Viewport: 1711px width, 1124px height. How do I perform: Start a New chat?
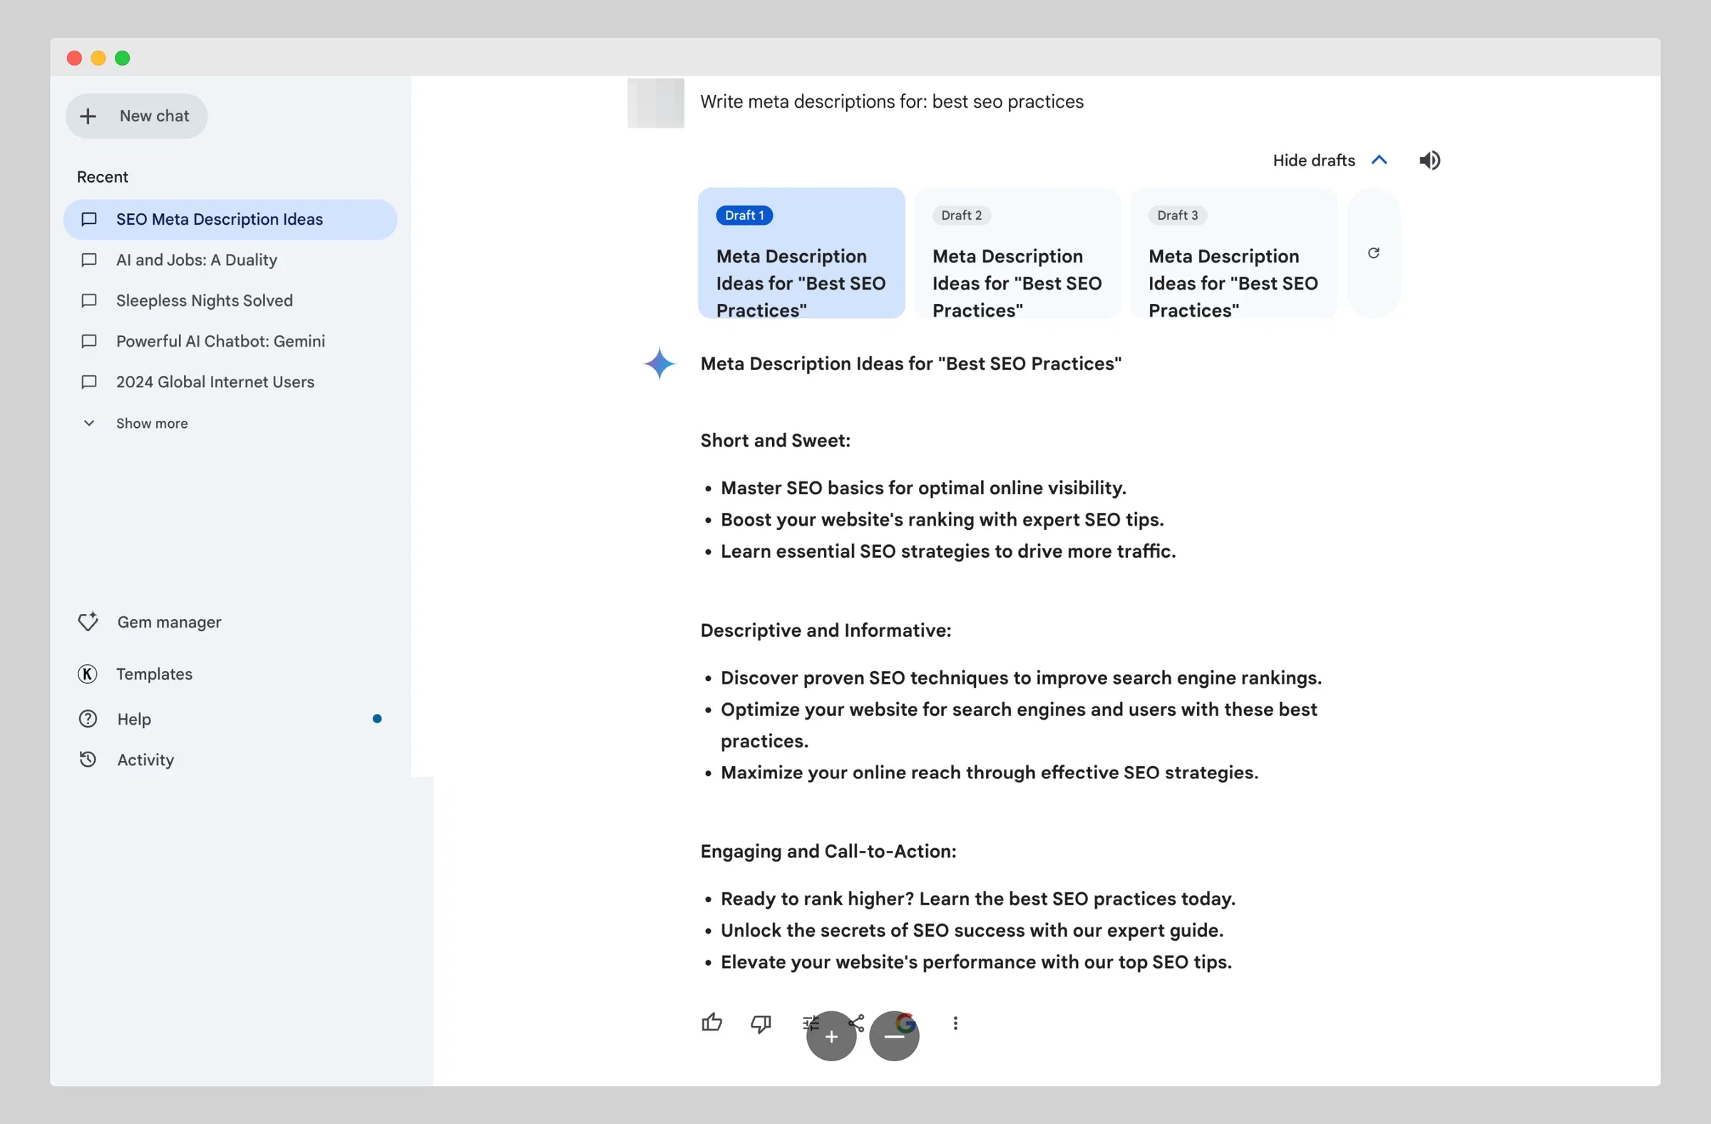[x=137, y=116]
